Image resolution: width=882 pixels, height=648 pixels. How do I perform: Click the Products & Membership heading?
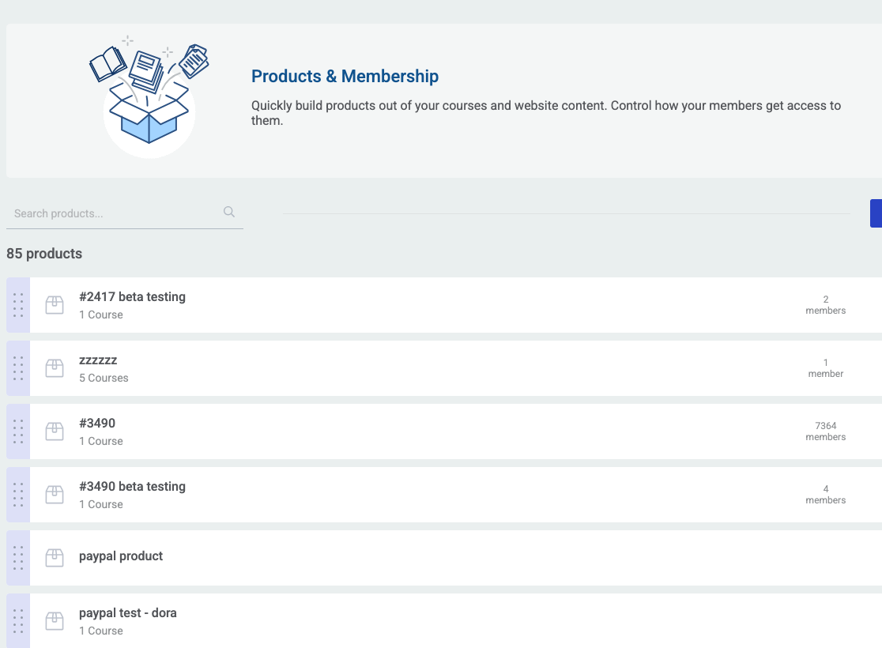click(x=345, y=76)
